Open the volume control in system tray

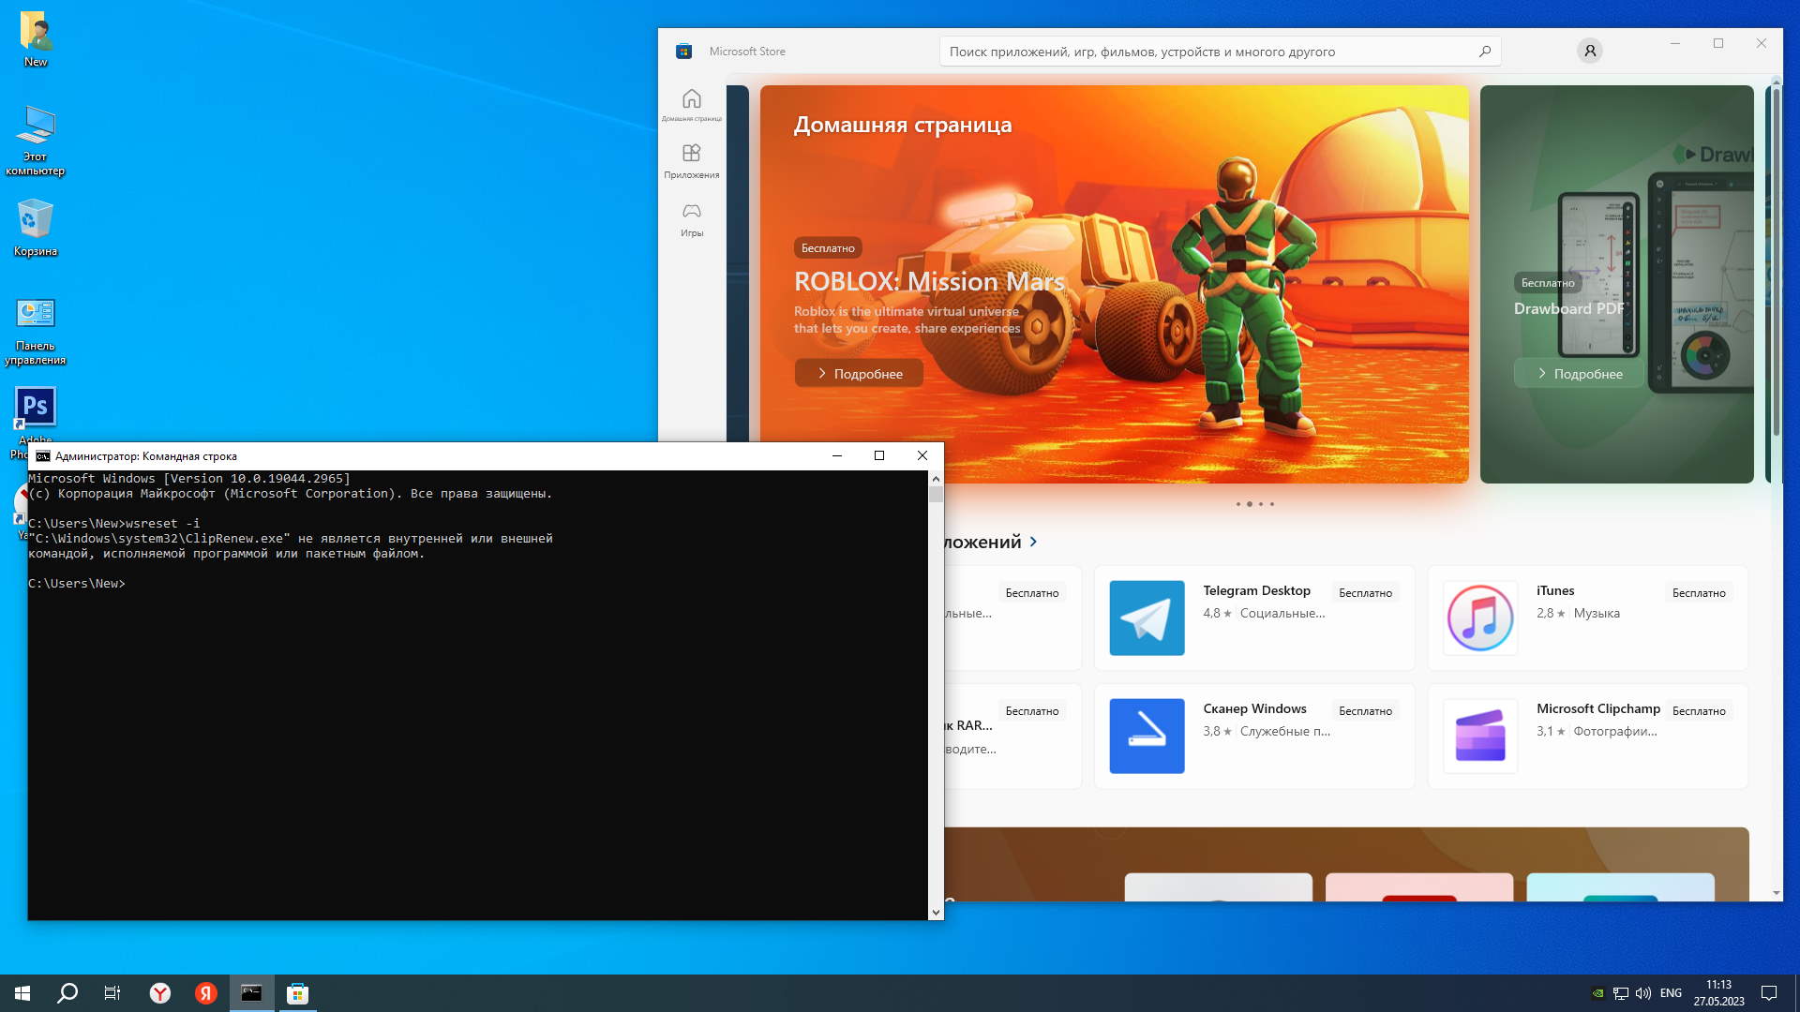pos(1643,993)
